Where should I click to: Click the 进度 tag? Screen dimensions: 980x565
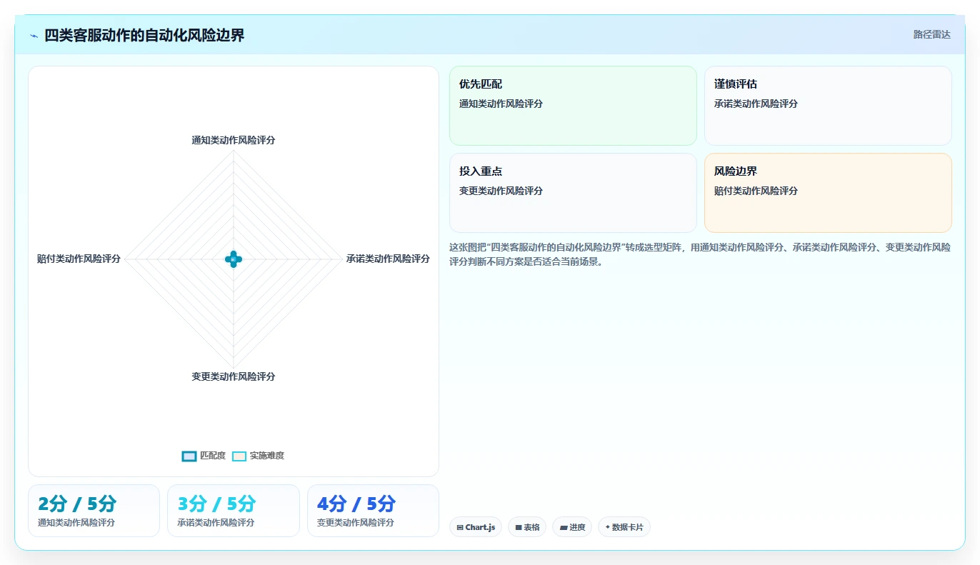coord(572,527)
